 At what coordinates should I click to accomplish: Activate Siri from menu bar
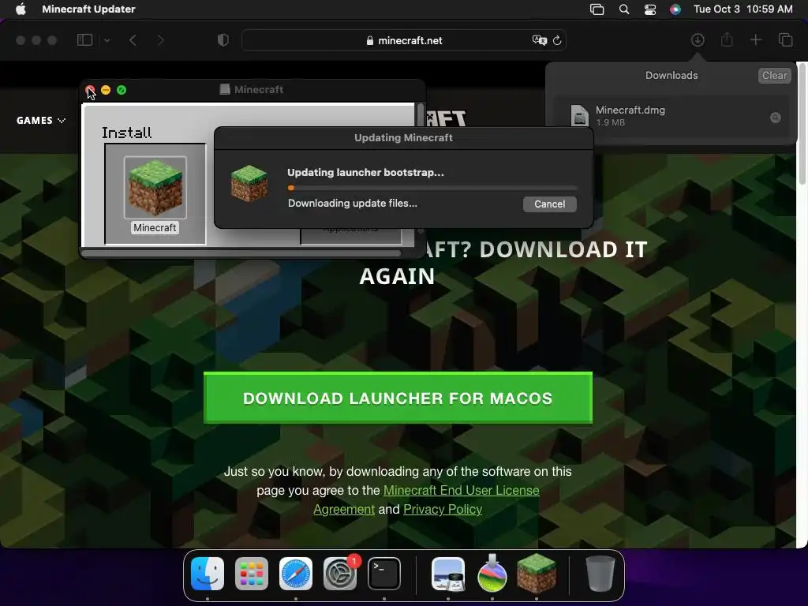pyautogui.click(x=675, y=9)
